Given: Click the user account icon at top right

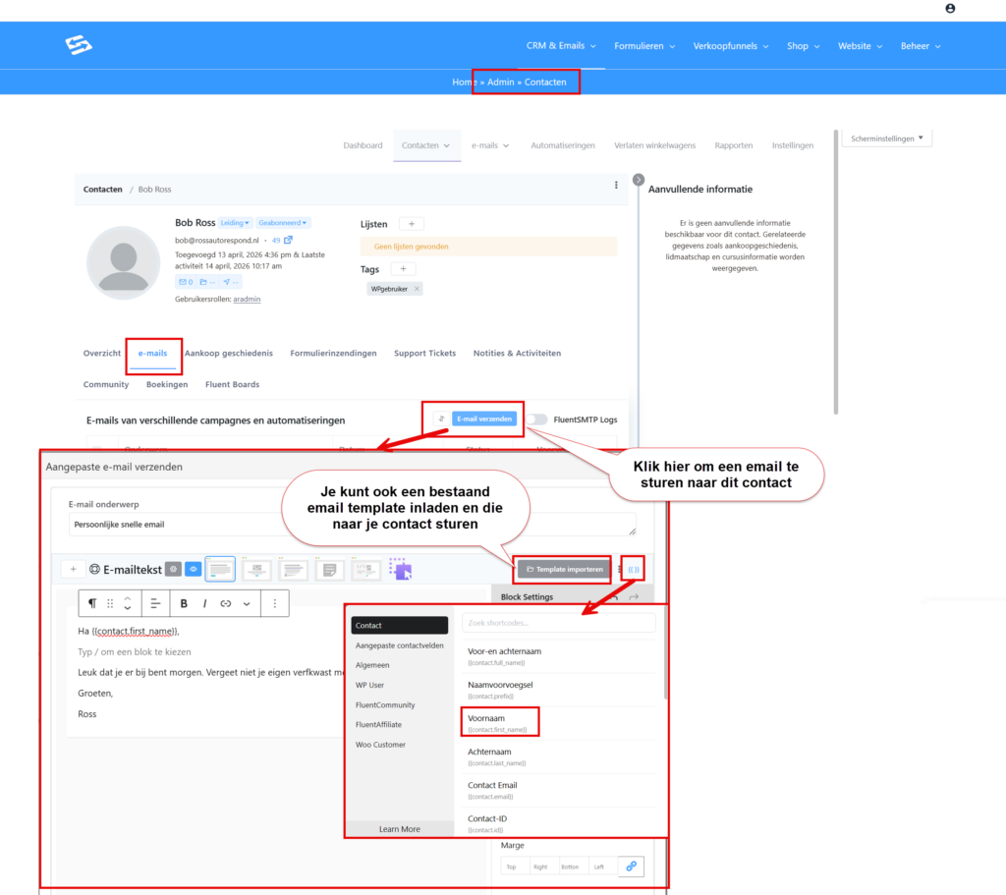Looking at the screenshot, I should [950, 8].
